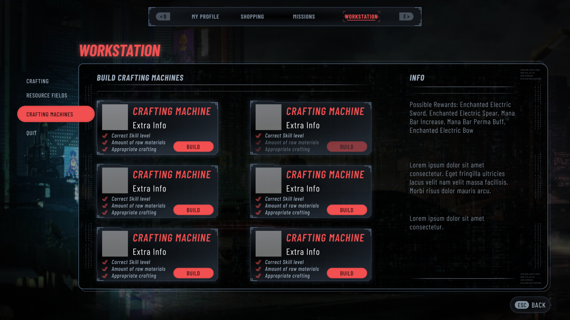
Task: Select the top-left crafting machine thumbnail
Action: (x=115, y=117)
